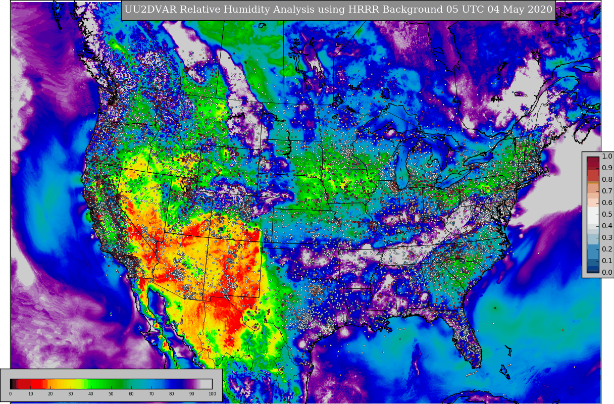Click the 0.5 label on the right colorbar

click(607, 215)
